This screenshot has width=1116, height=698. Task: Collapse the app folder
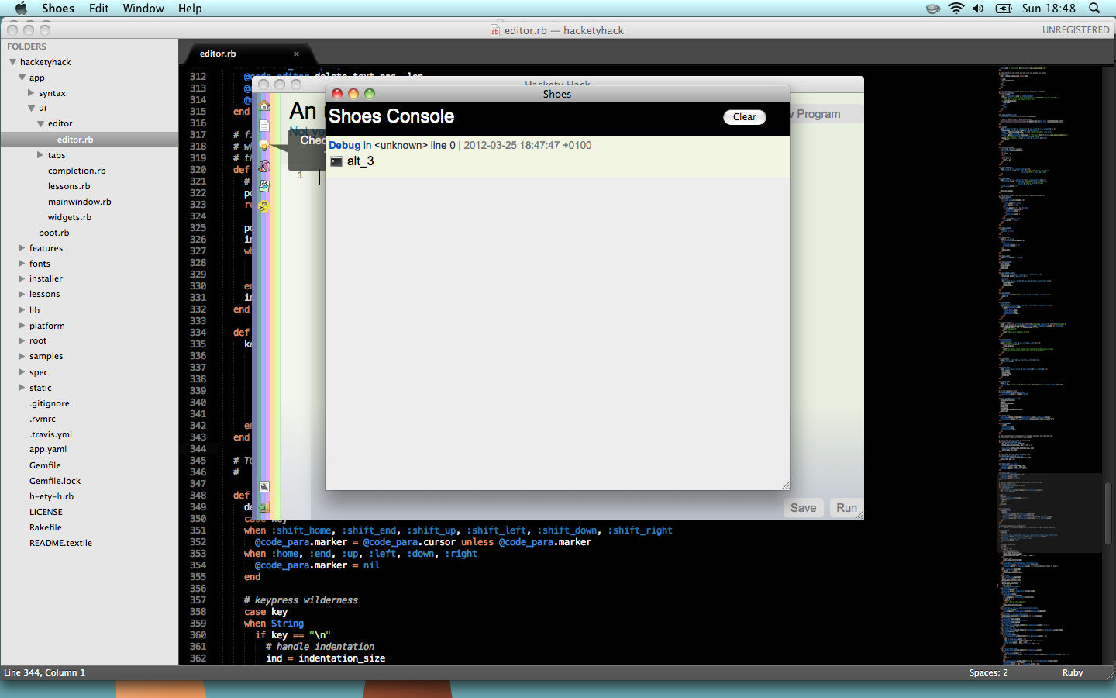pos(22,78)
